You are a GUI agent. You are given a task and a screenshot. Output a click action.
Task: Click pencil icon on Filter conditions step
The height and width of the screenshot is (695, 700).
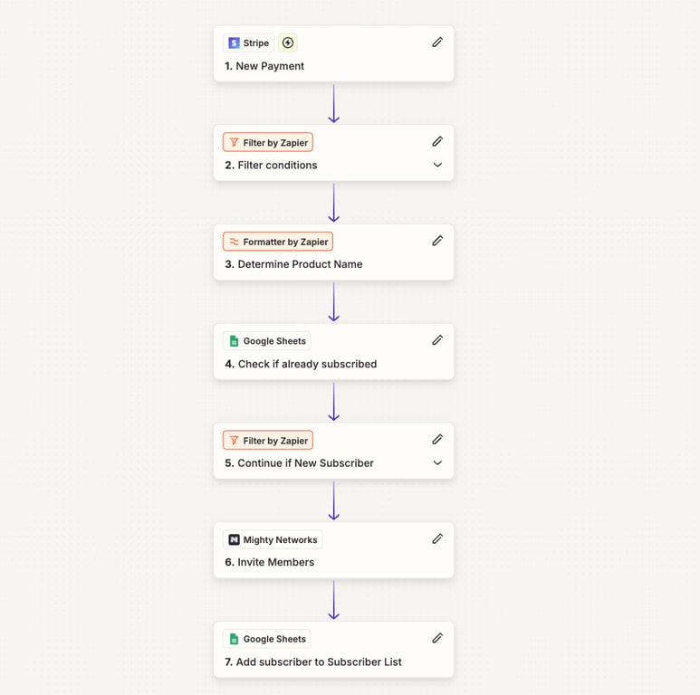click(x=437, y=141)
